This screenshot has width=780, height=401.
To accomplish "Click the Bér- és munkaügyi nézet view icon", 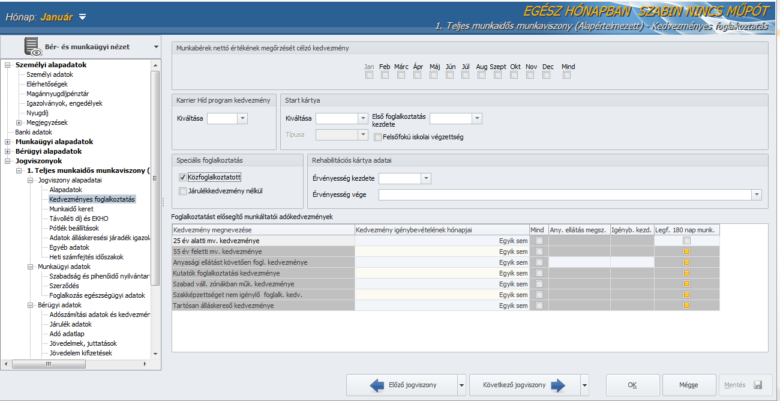I will click(x=32, y=47).
